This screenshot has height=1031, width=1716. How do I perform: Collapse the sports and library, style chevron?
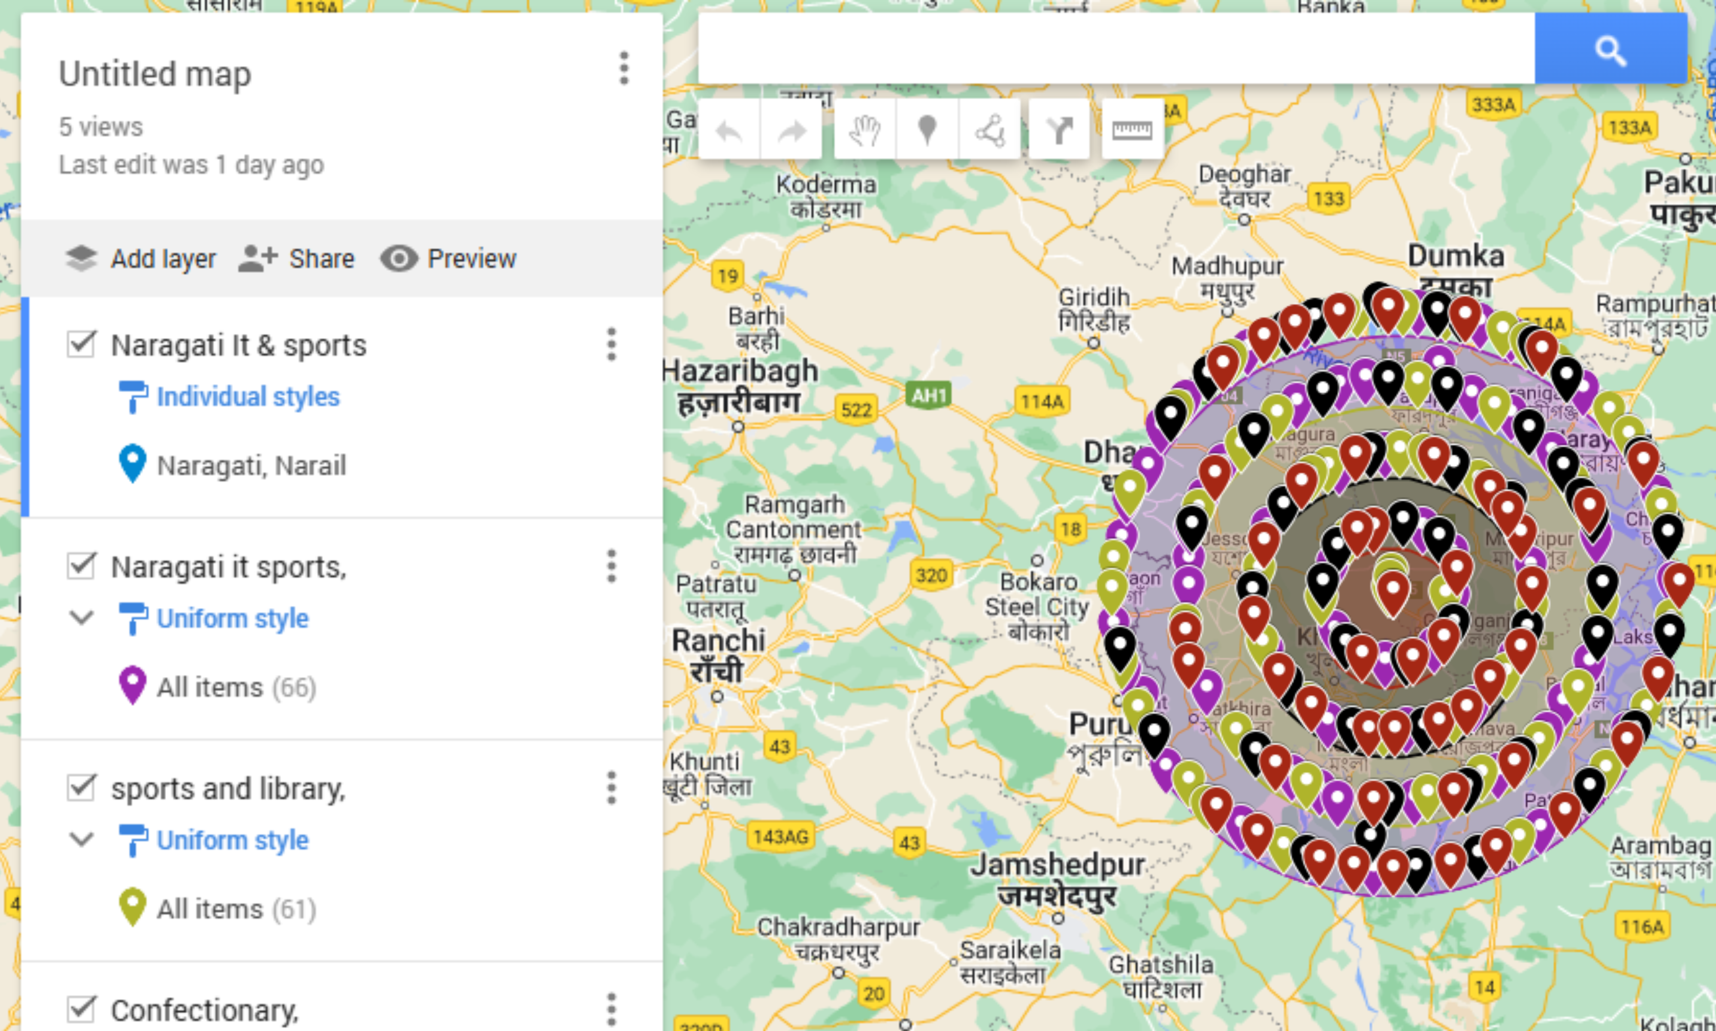pos(82,839)
